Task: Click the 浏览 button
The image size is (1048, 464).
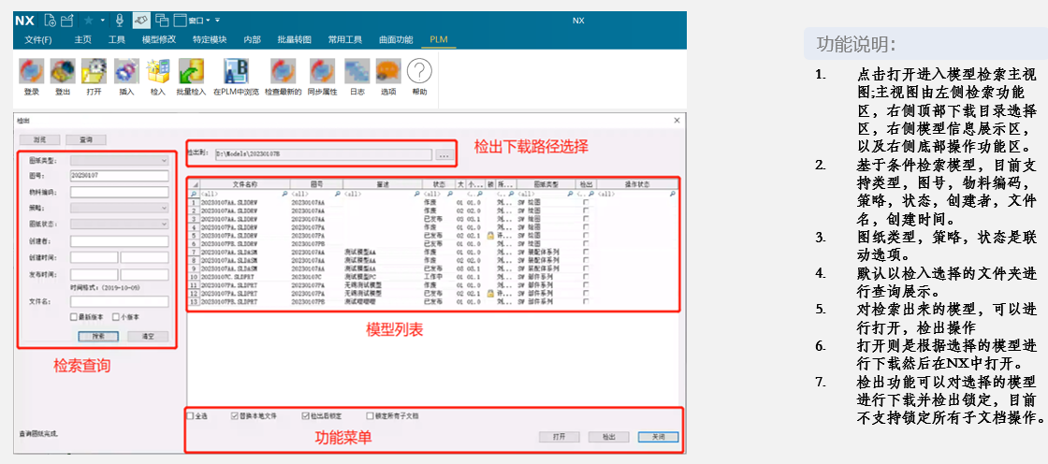Action: point(40,139)
